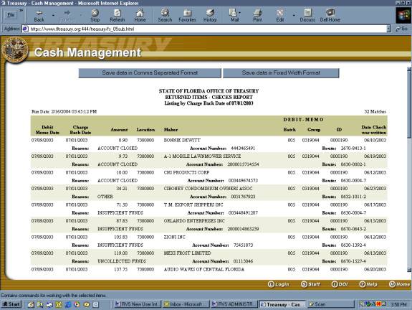Viewport: 412px width, 310px height.
Task: Expand the hidden menu items chevron
Action: click(21, 11)
